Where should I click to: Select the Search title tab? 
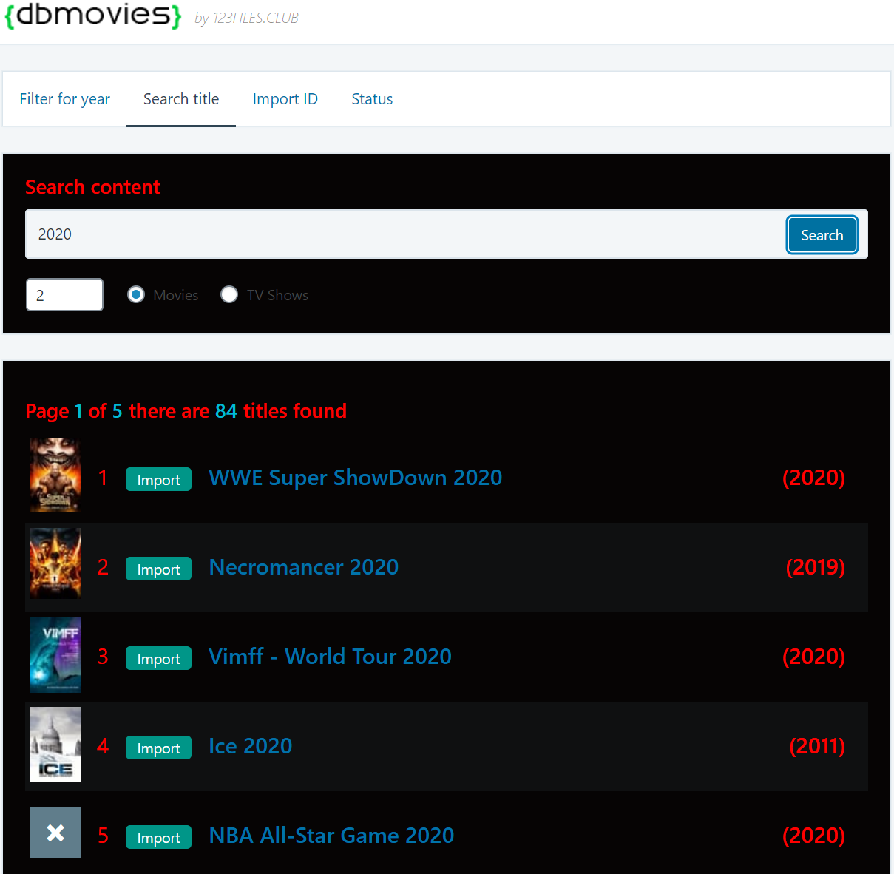tap(181, 99)
